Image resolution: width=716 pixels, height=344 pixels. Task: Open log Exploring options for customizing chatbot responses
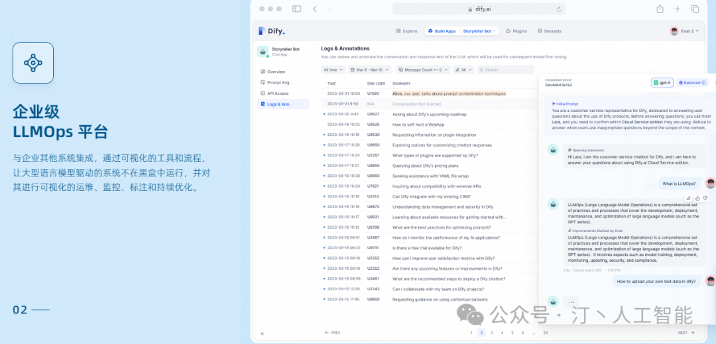tap(442, 145)
